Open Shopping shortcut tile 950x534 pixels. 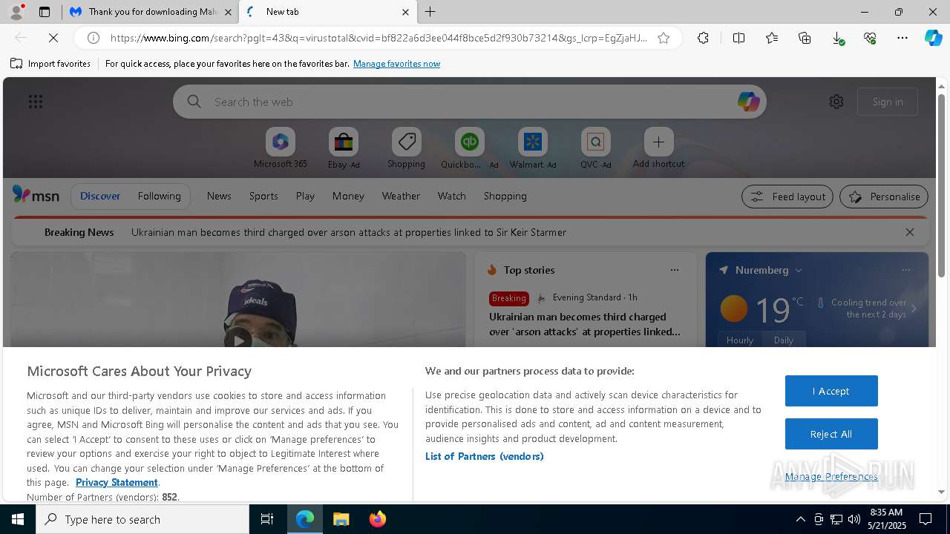pyautogui.click(x=407, y=148)
